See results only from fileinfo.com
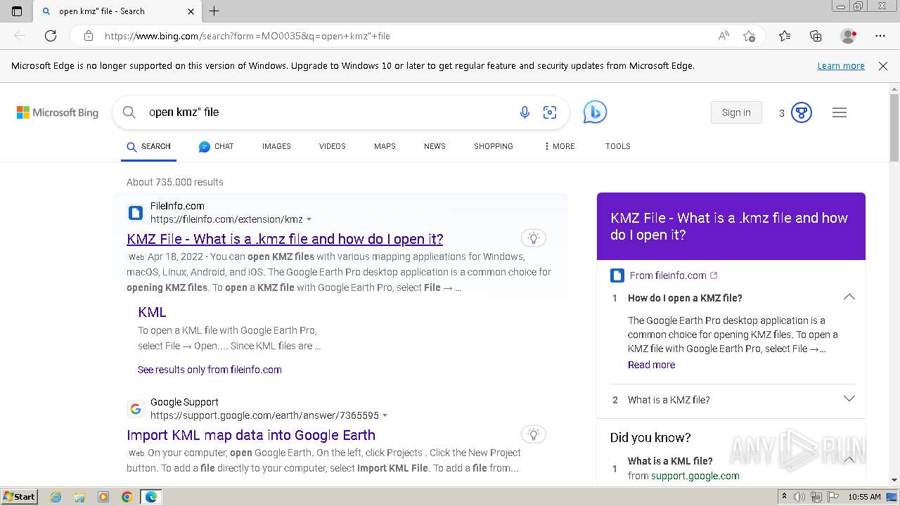 click(210, 370)
